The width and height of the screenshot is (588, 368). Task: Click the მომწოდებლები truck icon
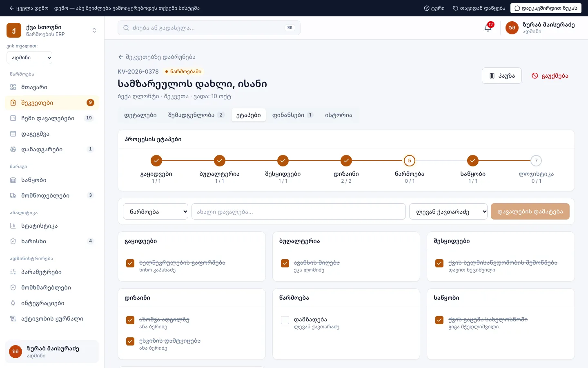13,195
